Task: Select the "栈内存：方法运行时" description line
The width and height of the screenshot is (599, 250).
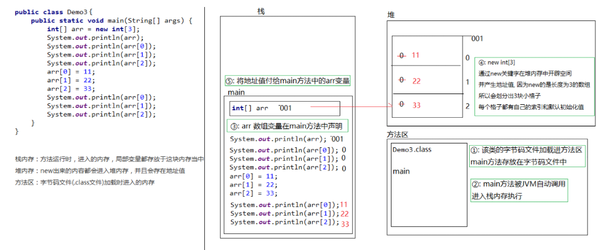Action: (x=109, y=159)
